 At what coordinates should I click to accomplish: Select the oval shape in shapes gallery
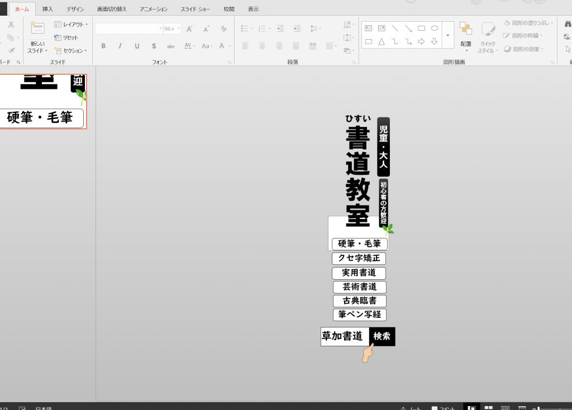click(x=435, y=28)
